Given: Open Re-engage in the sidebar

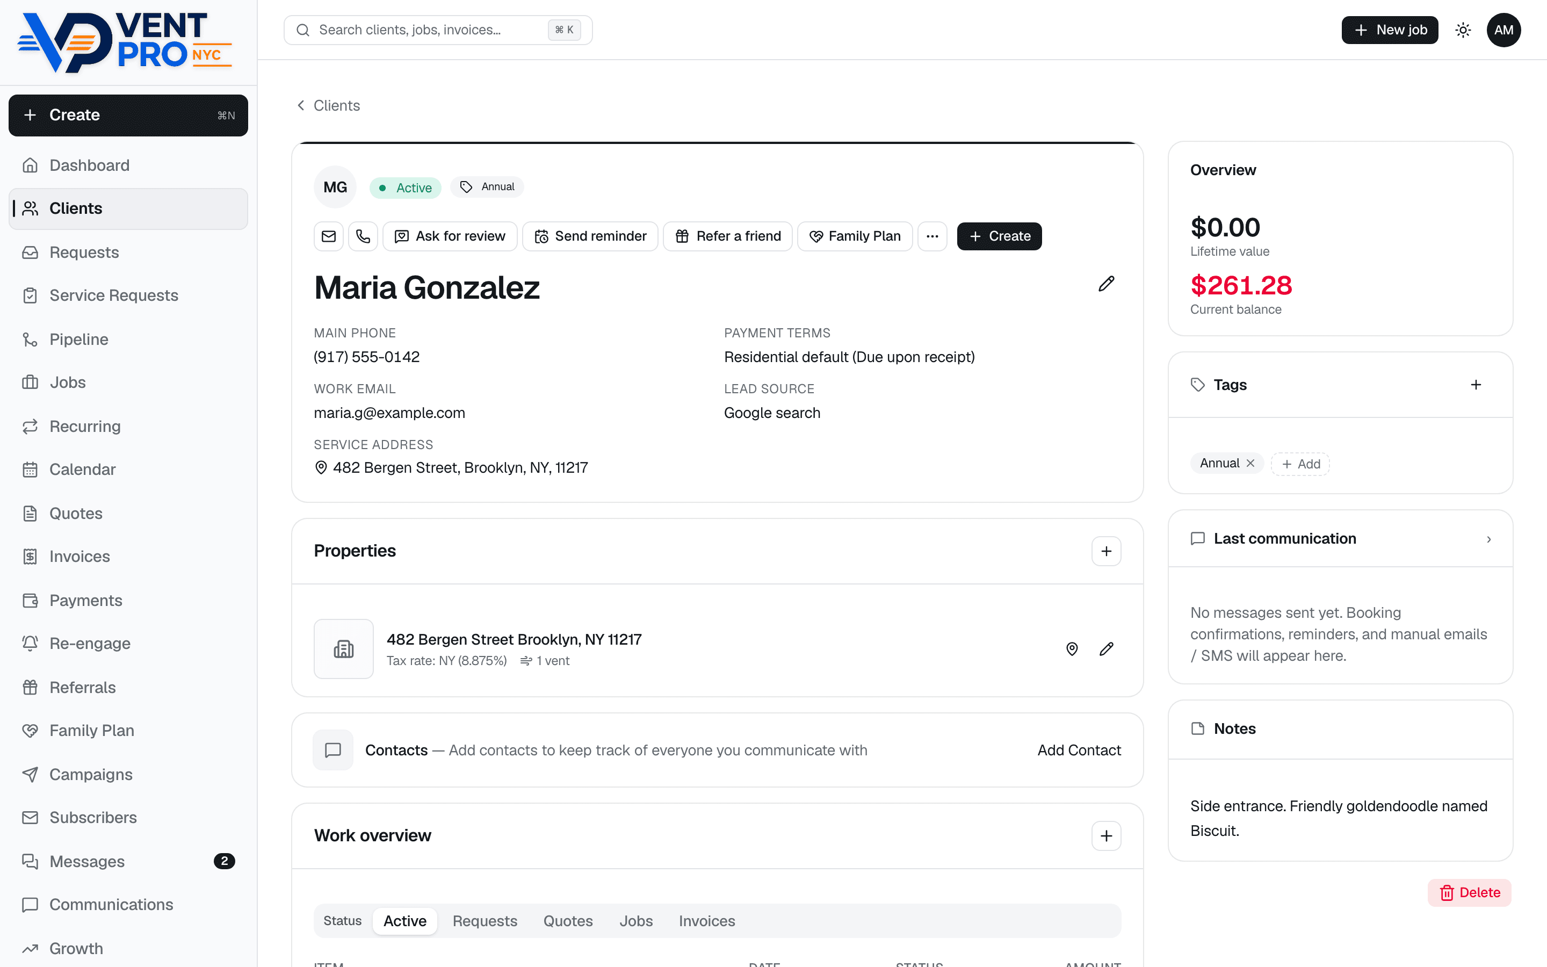Looking at the screenshot, I should pyautogui.click(x=128, y=644).
